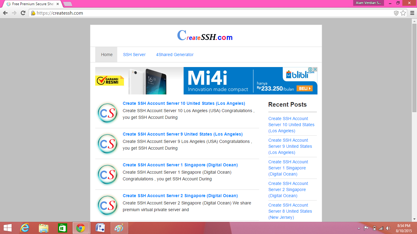Open post title Create SSH Account Server 9 United States
Screen dimensions: 417x234
click(183, 134)
